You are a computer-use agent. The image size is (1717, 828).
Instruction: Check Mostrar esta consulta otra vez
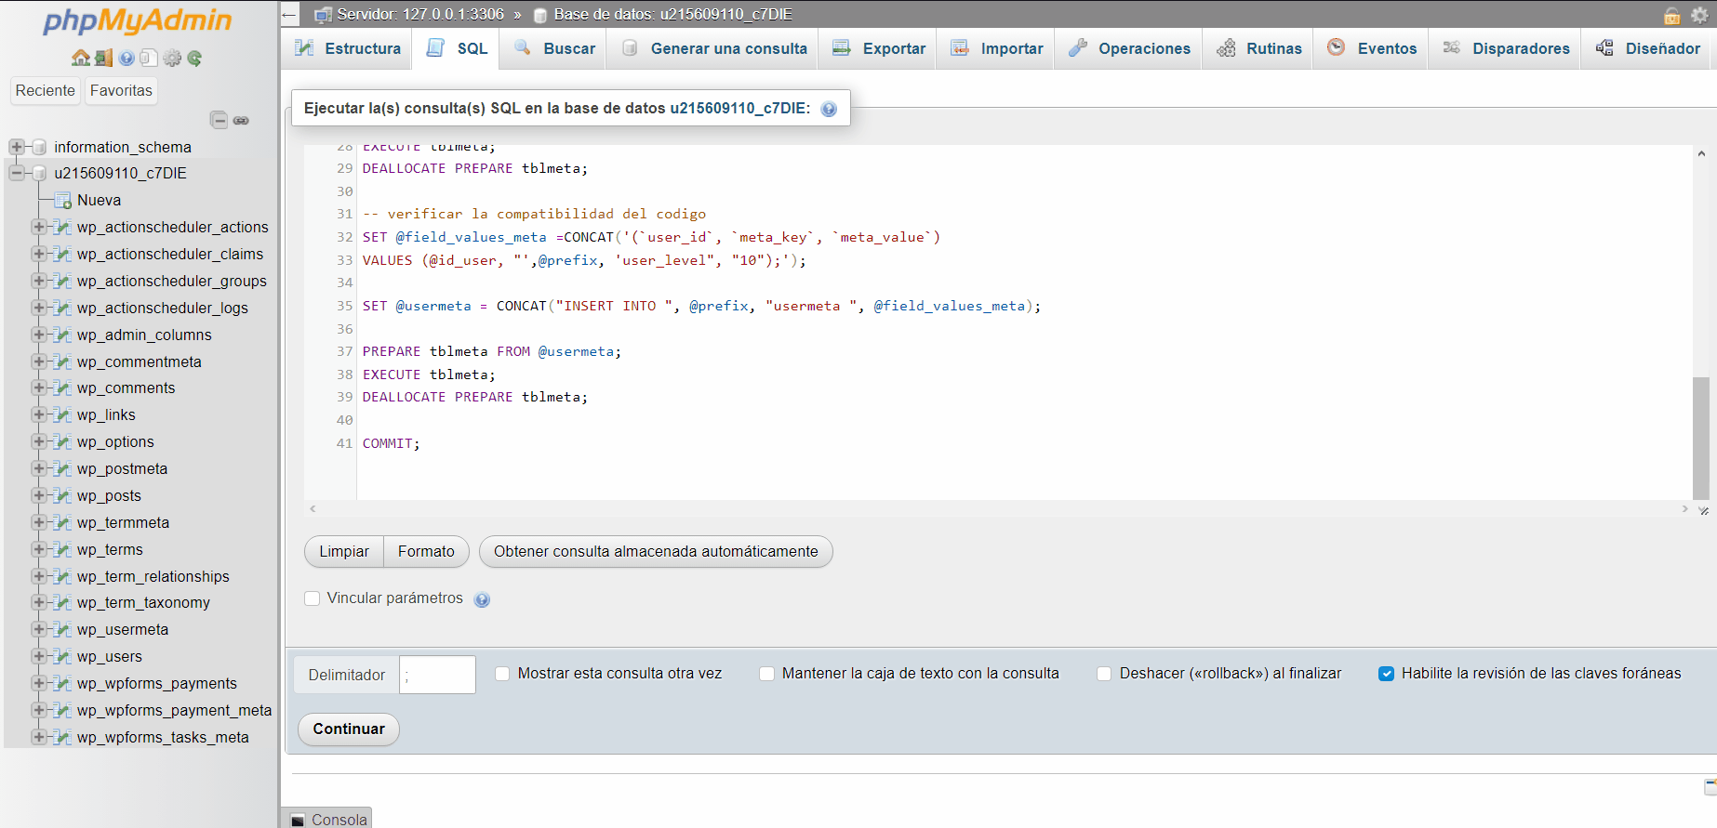click(x=502, y=674)
